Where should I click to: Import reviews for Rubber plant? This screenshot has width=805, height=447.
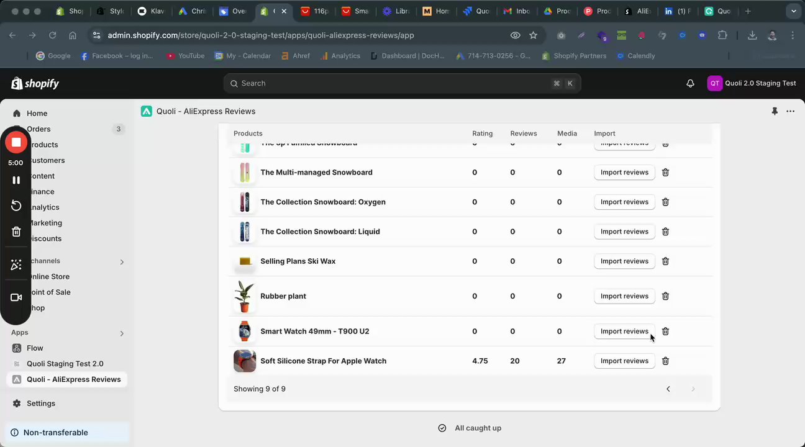(x=624, y=296)
